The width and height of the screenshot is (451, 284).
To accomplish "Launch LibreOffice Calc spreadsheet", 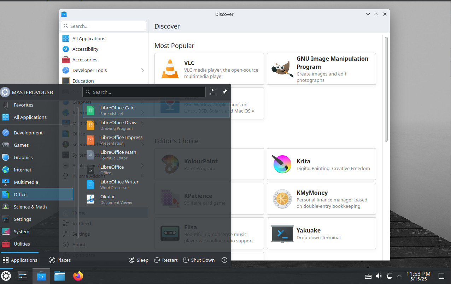I will [156, 110].
